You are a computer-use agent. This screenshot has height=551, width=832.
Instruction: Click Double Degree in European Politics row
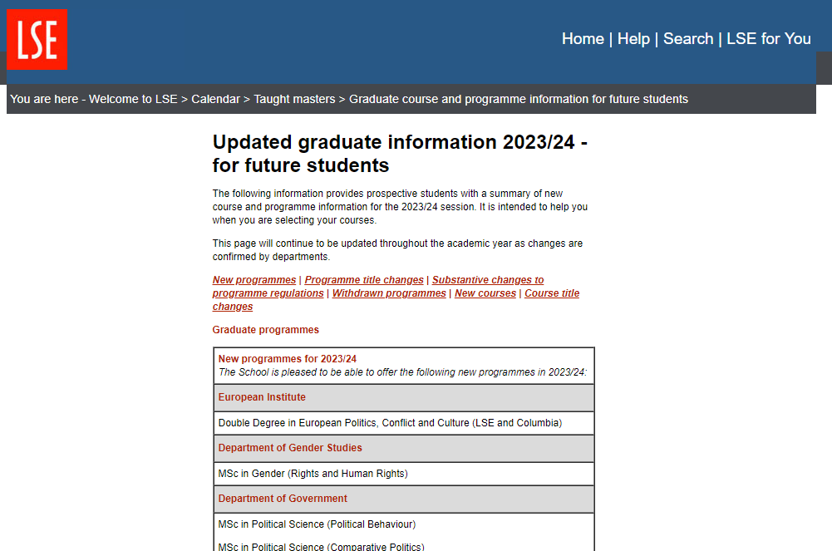tap(390, 423)
